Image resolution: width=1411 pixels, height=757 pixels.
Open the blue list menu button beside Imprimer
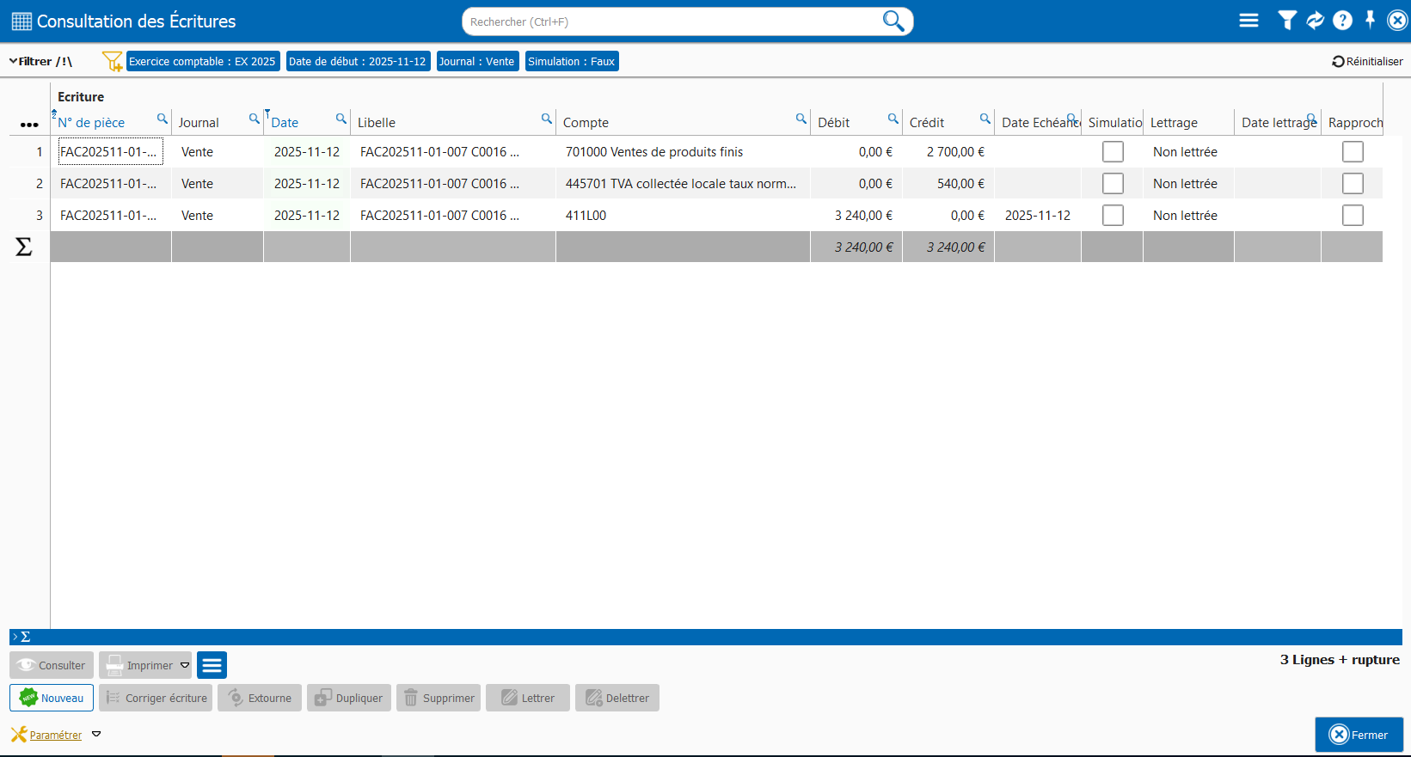click(212, 665)
